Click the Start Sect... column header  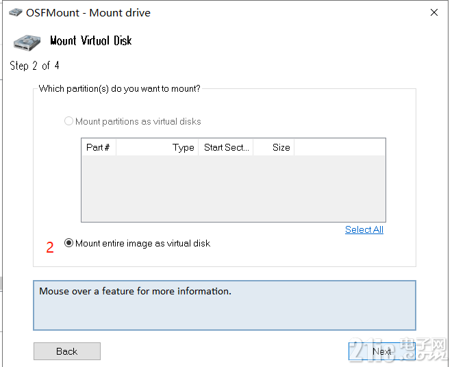click(x=226, y=147)
